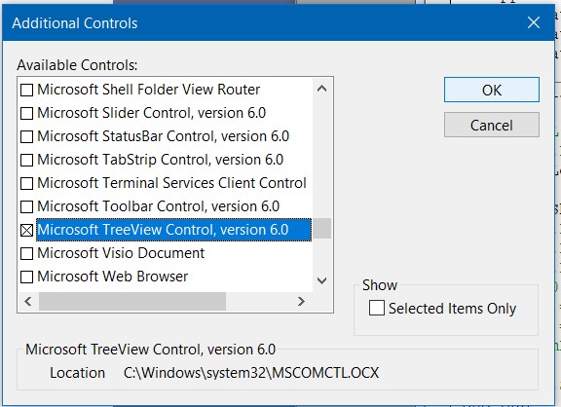Click the vertical scrollbar thumb
The height and width of the screenshot is (407, 561).
coord(321,228)
